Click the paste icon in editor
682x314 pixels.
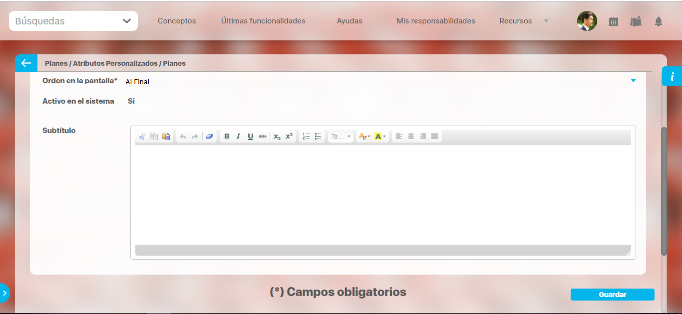(166, 137)
